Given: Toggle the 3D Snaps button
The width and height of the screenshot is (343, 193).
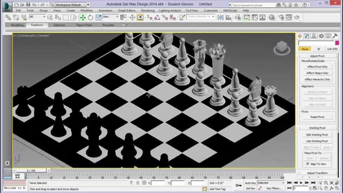Looking at the screenshot, I should (x=149, y=17).
